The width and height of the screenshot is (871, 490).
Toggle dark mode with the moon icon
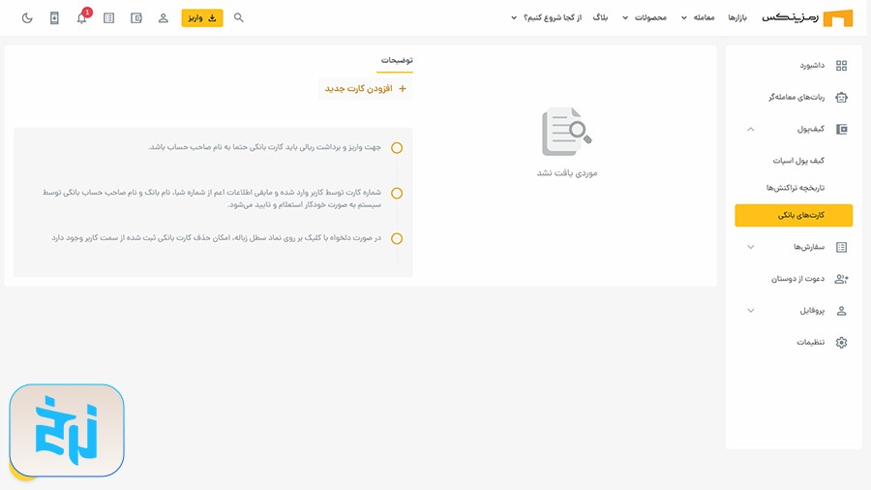point(27,17)
